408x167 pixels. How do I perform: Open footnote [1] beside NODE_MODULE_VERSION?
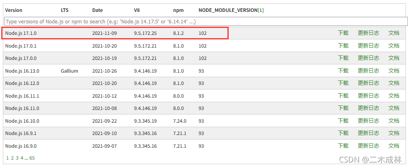pyautogui.click(x=260, y=10)
